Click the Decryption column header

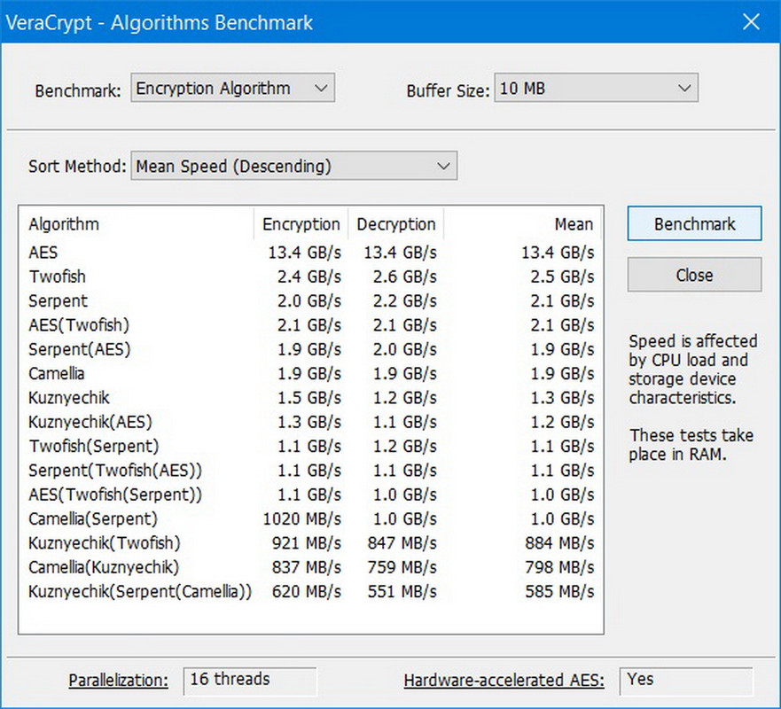click(x=396, y=224)
